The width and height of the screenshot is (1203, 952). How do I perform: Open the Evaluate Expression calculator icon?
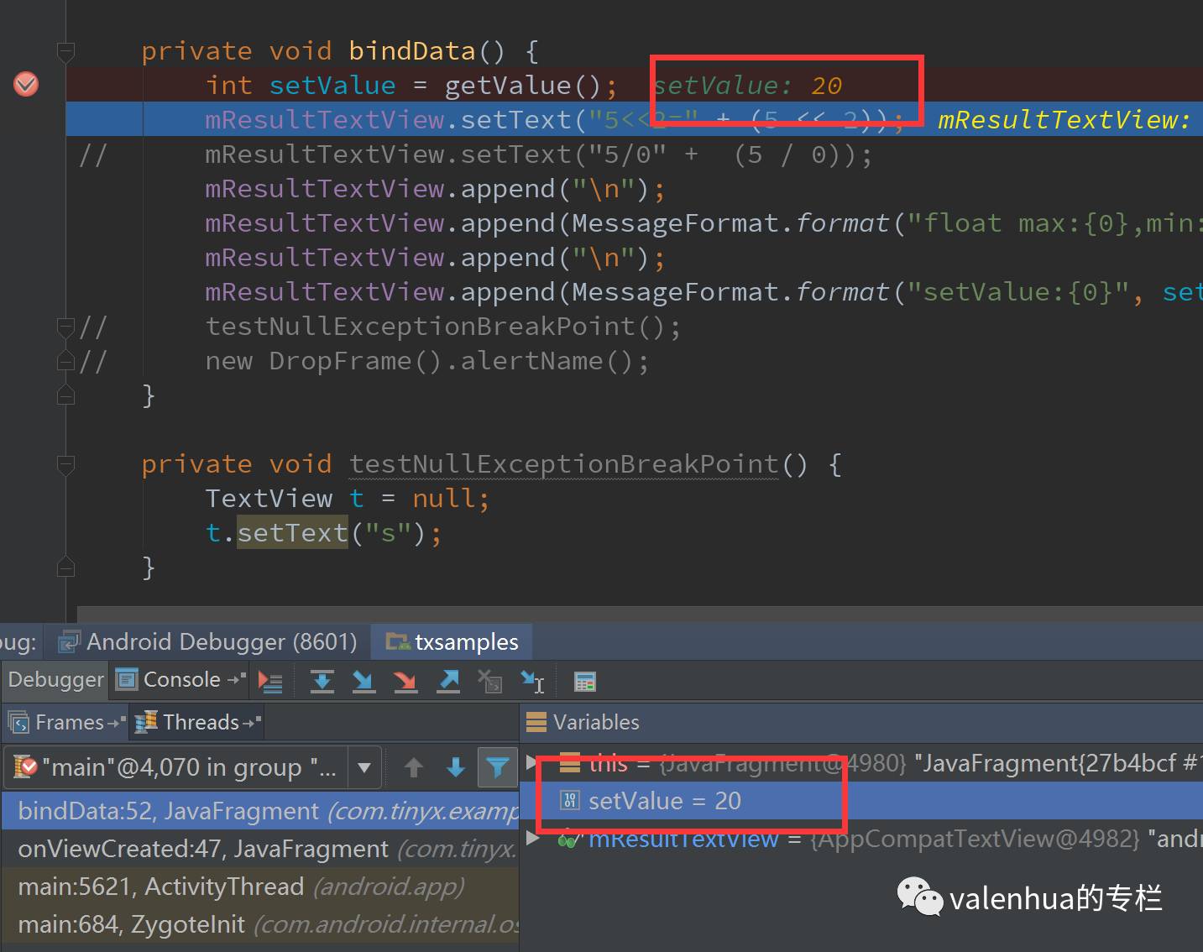click(584, 681)
